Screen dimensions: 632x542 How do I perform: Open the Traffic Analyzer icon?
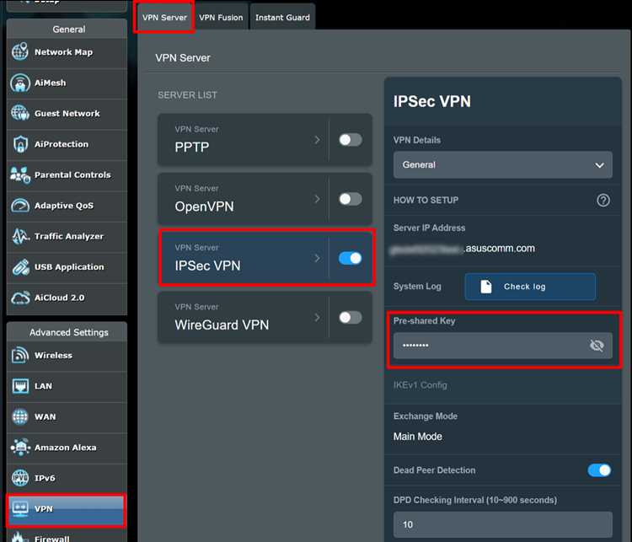(x=19, y=236)
